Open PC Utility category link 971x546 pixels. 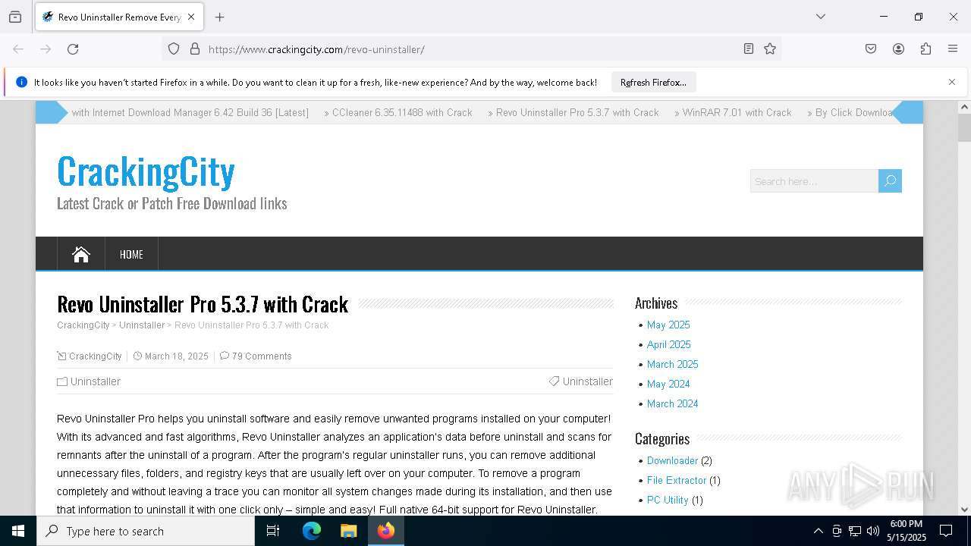click(668, 500)
